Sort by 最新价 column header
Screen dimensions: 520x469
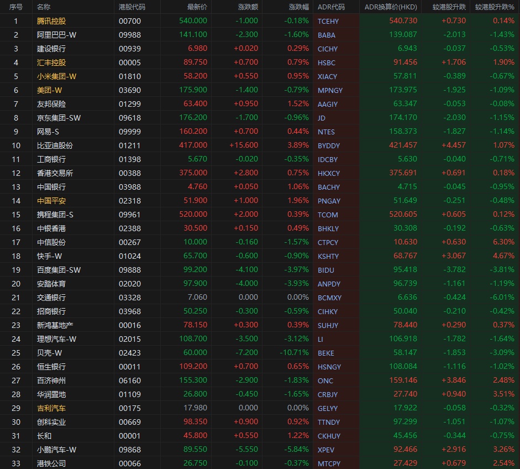[197, 7]
